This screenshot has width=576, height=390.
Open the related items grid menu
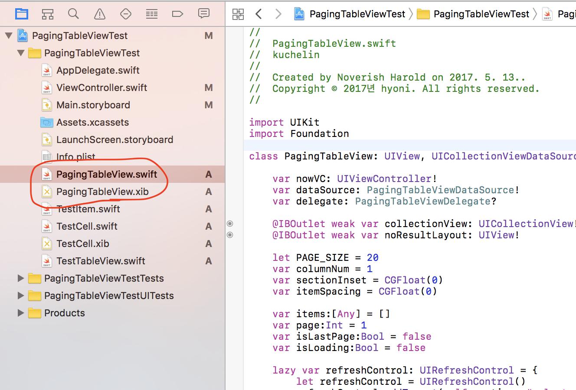pyautogui.click(x=238, y=14)
